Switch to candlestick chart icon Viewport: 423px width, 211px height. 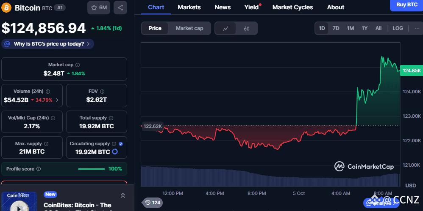pyautogui.click(x=247, y=28)
